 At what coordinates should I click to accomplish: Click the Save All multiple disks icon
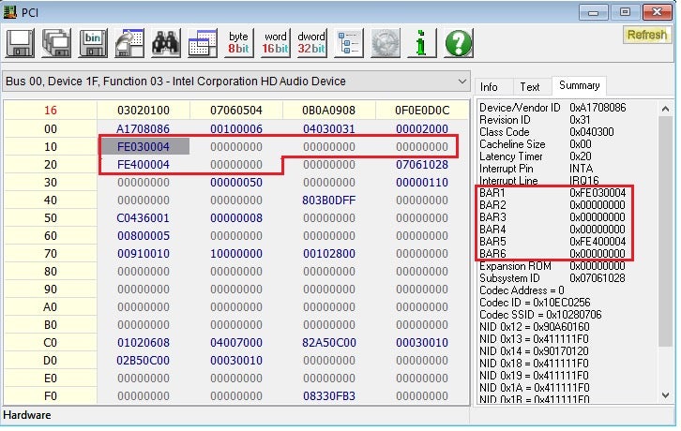point(57,43)
